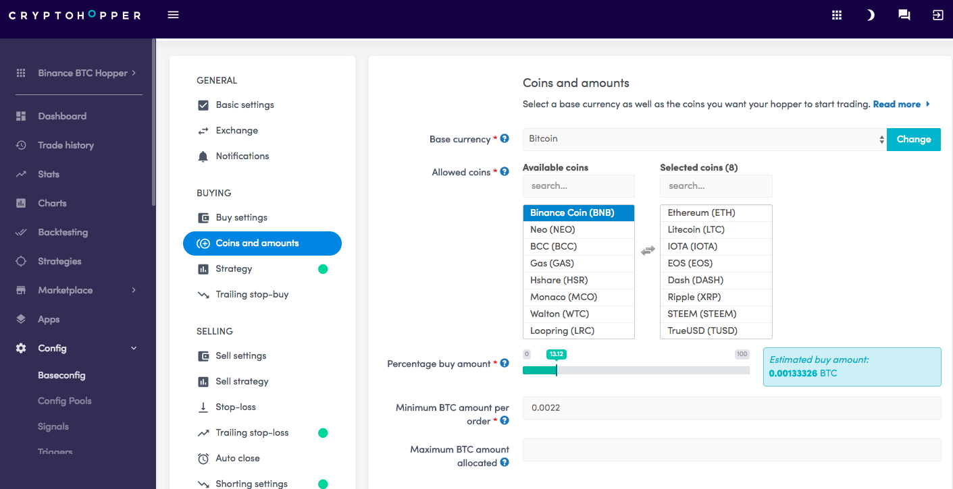This screenshot has width=953, height=489.
Task: Click Available coins search field
Action: [579, 186]
